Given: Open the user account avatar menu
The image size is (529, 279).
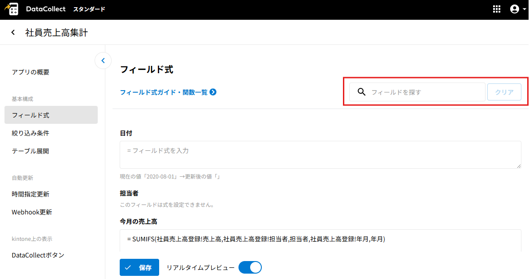Looking at the screenshot, I should (517, 9).
